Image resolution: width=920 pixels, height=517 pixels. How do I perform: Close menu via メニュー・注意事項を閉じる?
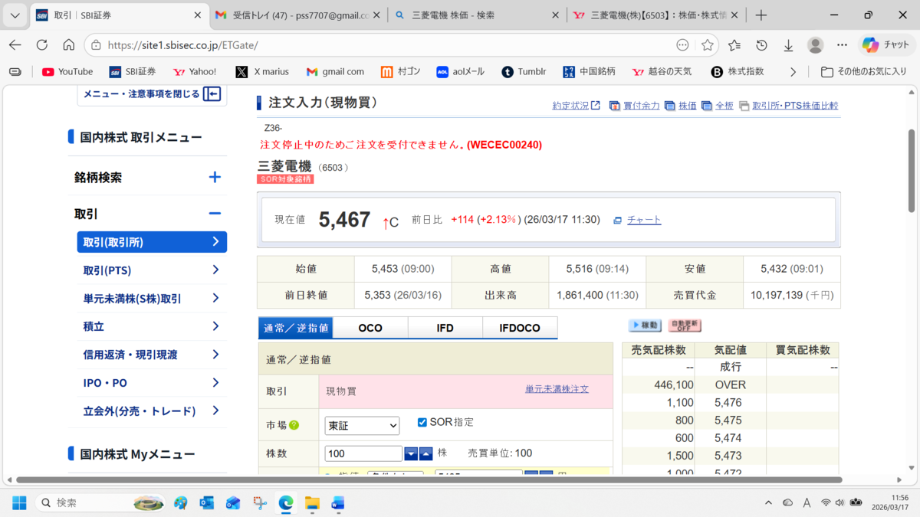click(152, 94)
